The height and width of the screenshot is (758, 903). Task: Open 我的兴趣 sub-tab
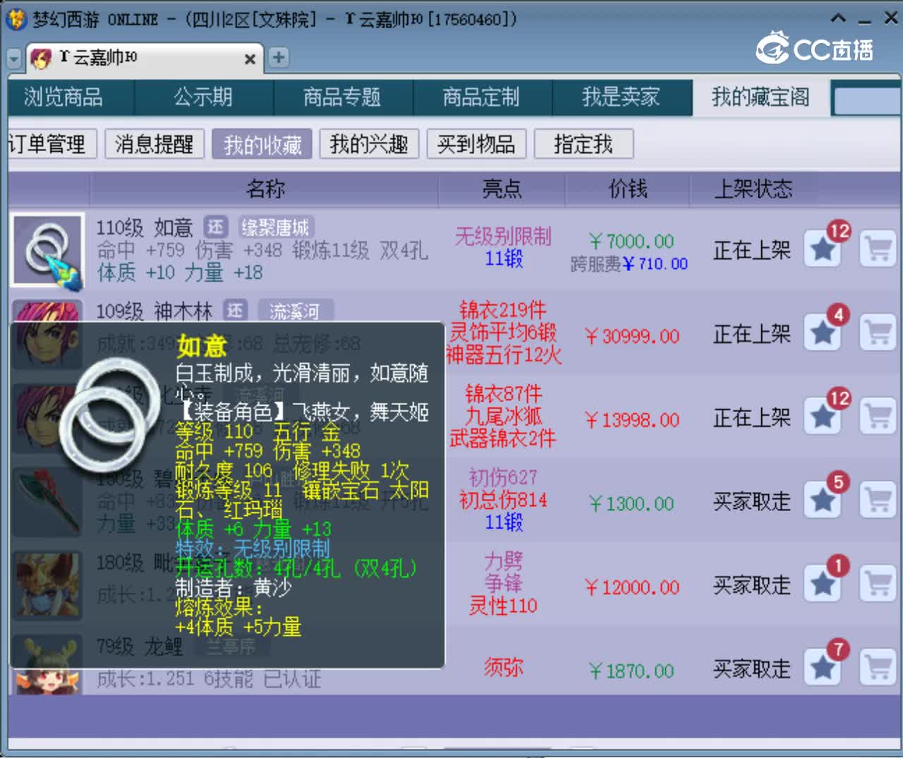(x=369, y=145)
